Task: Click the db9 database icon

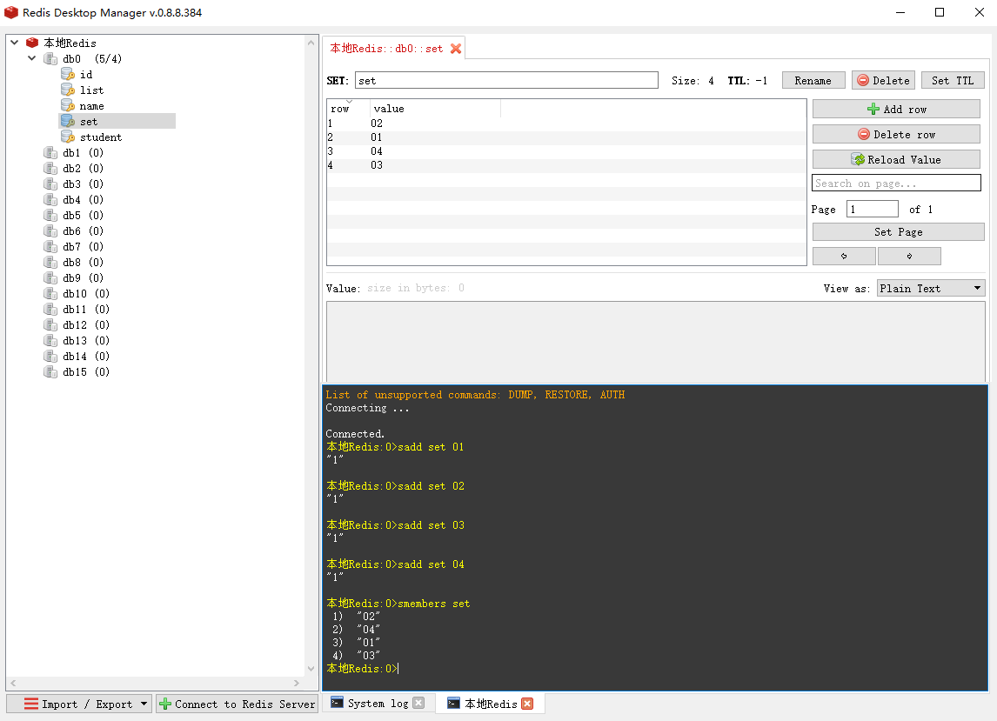Action: [50, 277]
